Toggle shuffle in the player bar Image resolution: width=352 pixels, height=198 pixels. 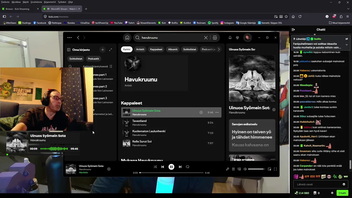155,167
